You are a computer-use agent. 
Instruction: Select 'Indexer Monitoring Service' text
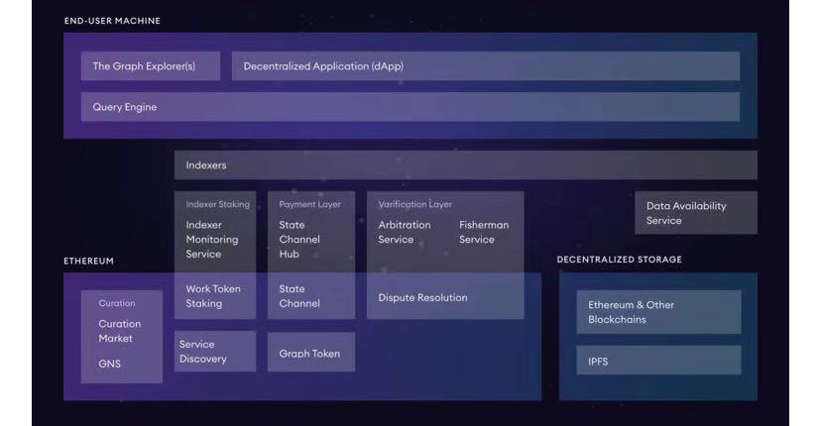pyautogui.click(x=211, y=239)
